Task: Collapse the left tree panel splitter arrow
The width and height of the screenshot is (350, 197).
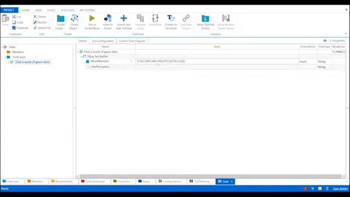Action: pyautogui.click(x=74, y=108)
